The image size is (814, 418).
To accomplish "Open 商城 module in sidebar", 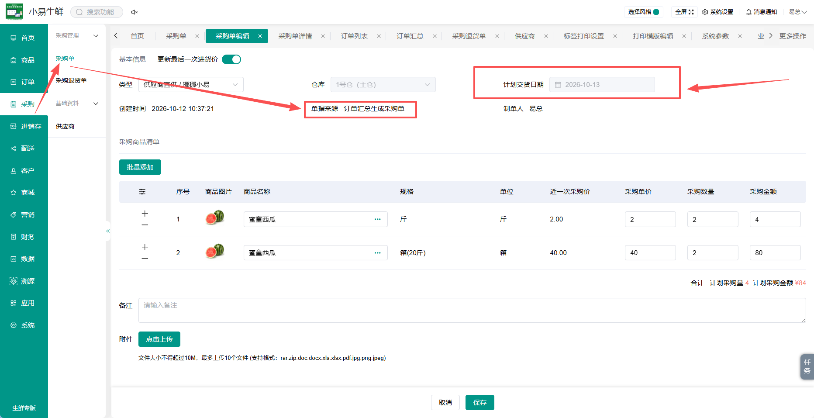I will coord(24,193).
